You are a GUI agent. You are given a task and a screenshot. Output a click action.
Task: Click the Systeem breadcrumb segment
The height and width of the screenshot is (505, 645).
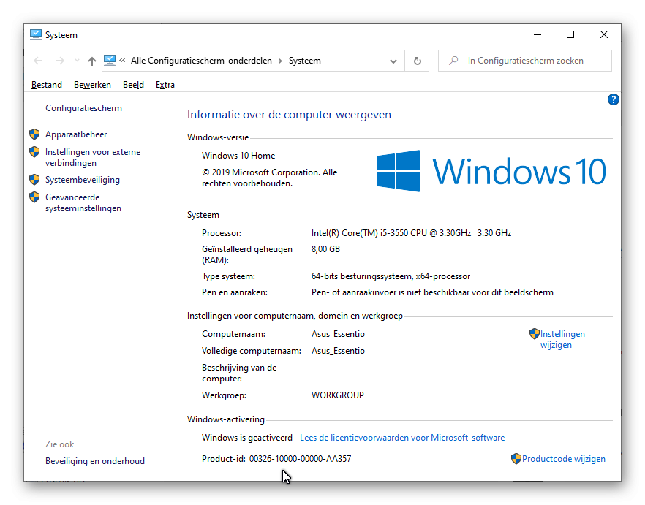click(304, 61)
